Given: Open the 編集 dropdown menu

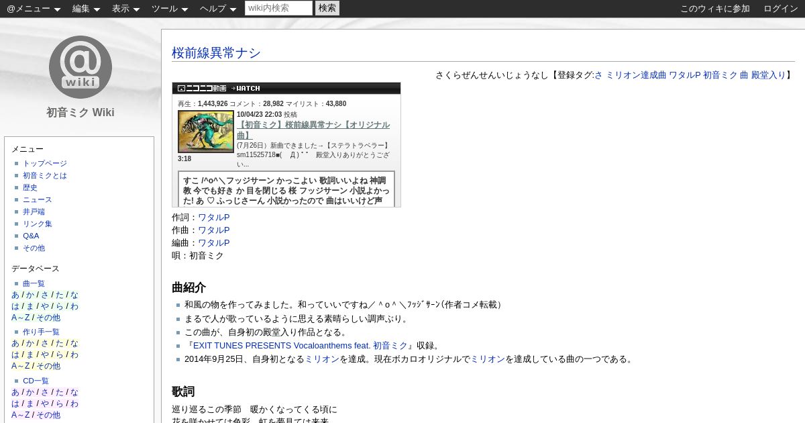Looking at the screenshot, I should click(86, 9).
